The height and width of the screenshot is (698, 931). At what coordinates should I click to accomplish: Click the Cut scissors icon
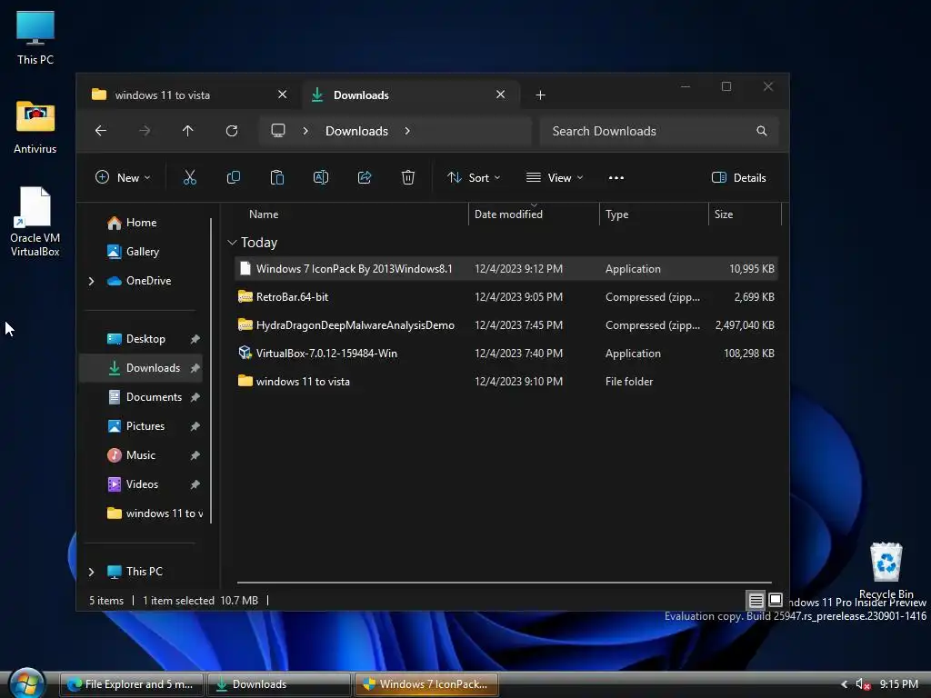coord(189,177)
